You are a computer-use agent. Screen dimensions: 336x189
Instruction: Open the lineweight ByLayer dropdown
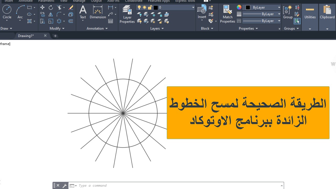[x=279, y=14]
